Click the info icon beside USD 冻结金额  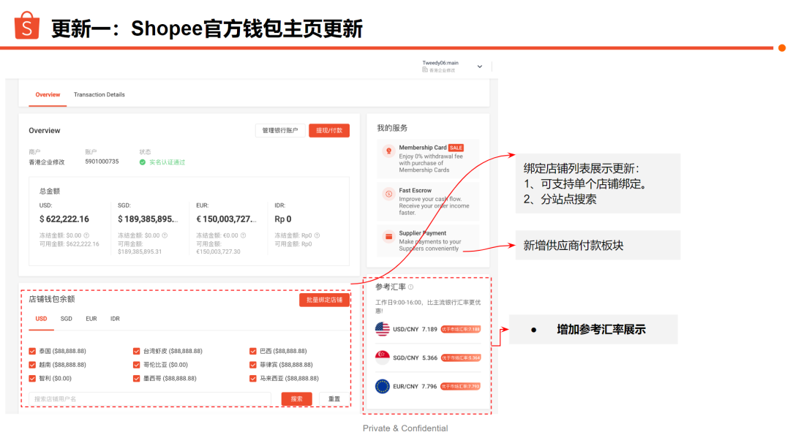(88, 235)
